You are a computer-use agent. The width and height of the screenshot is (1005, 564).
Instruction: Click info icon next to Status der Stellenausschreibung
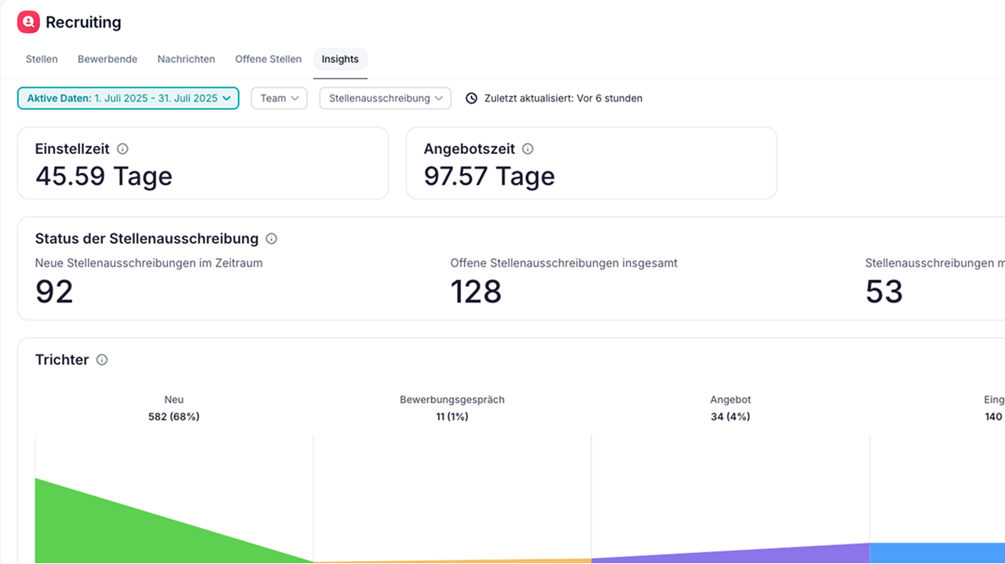(272, 238)
